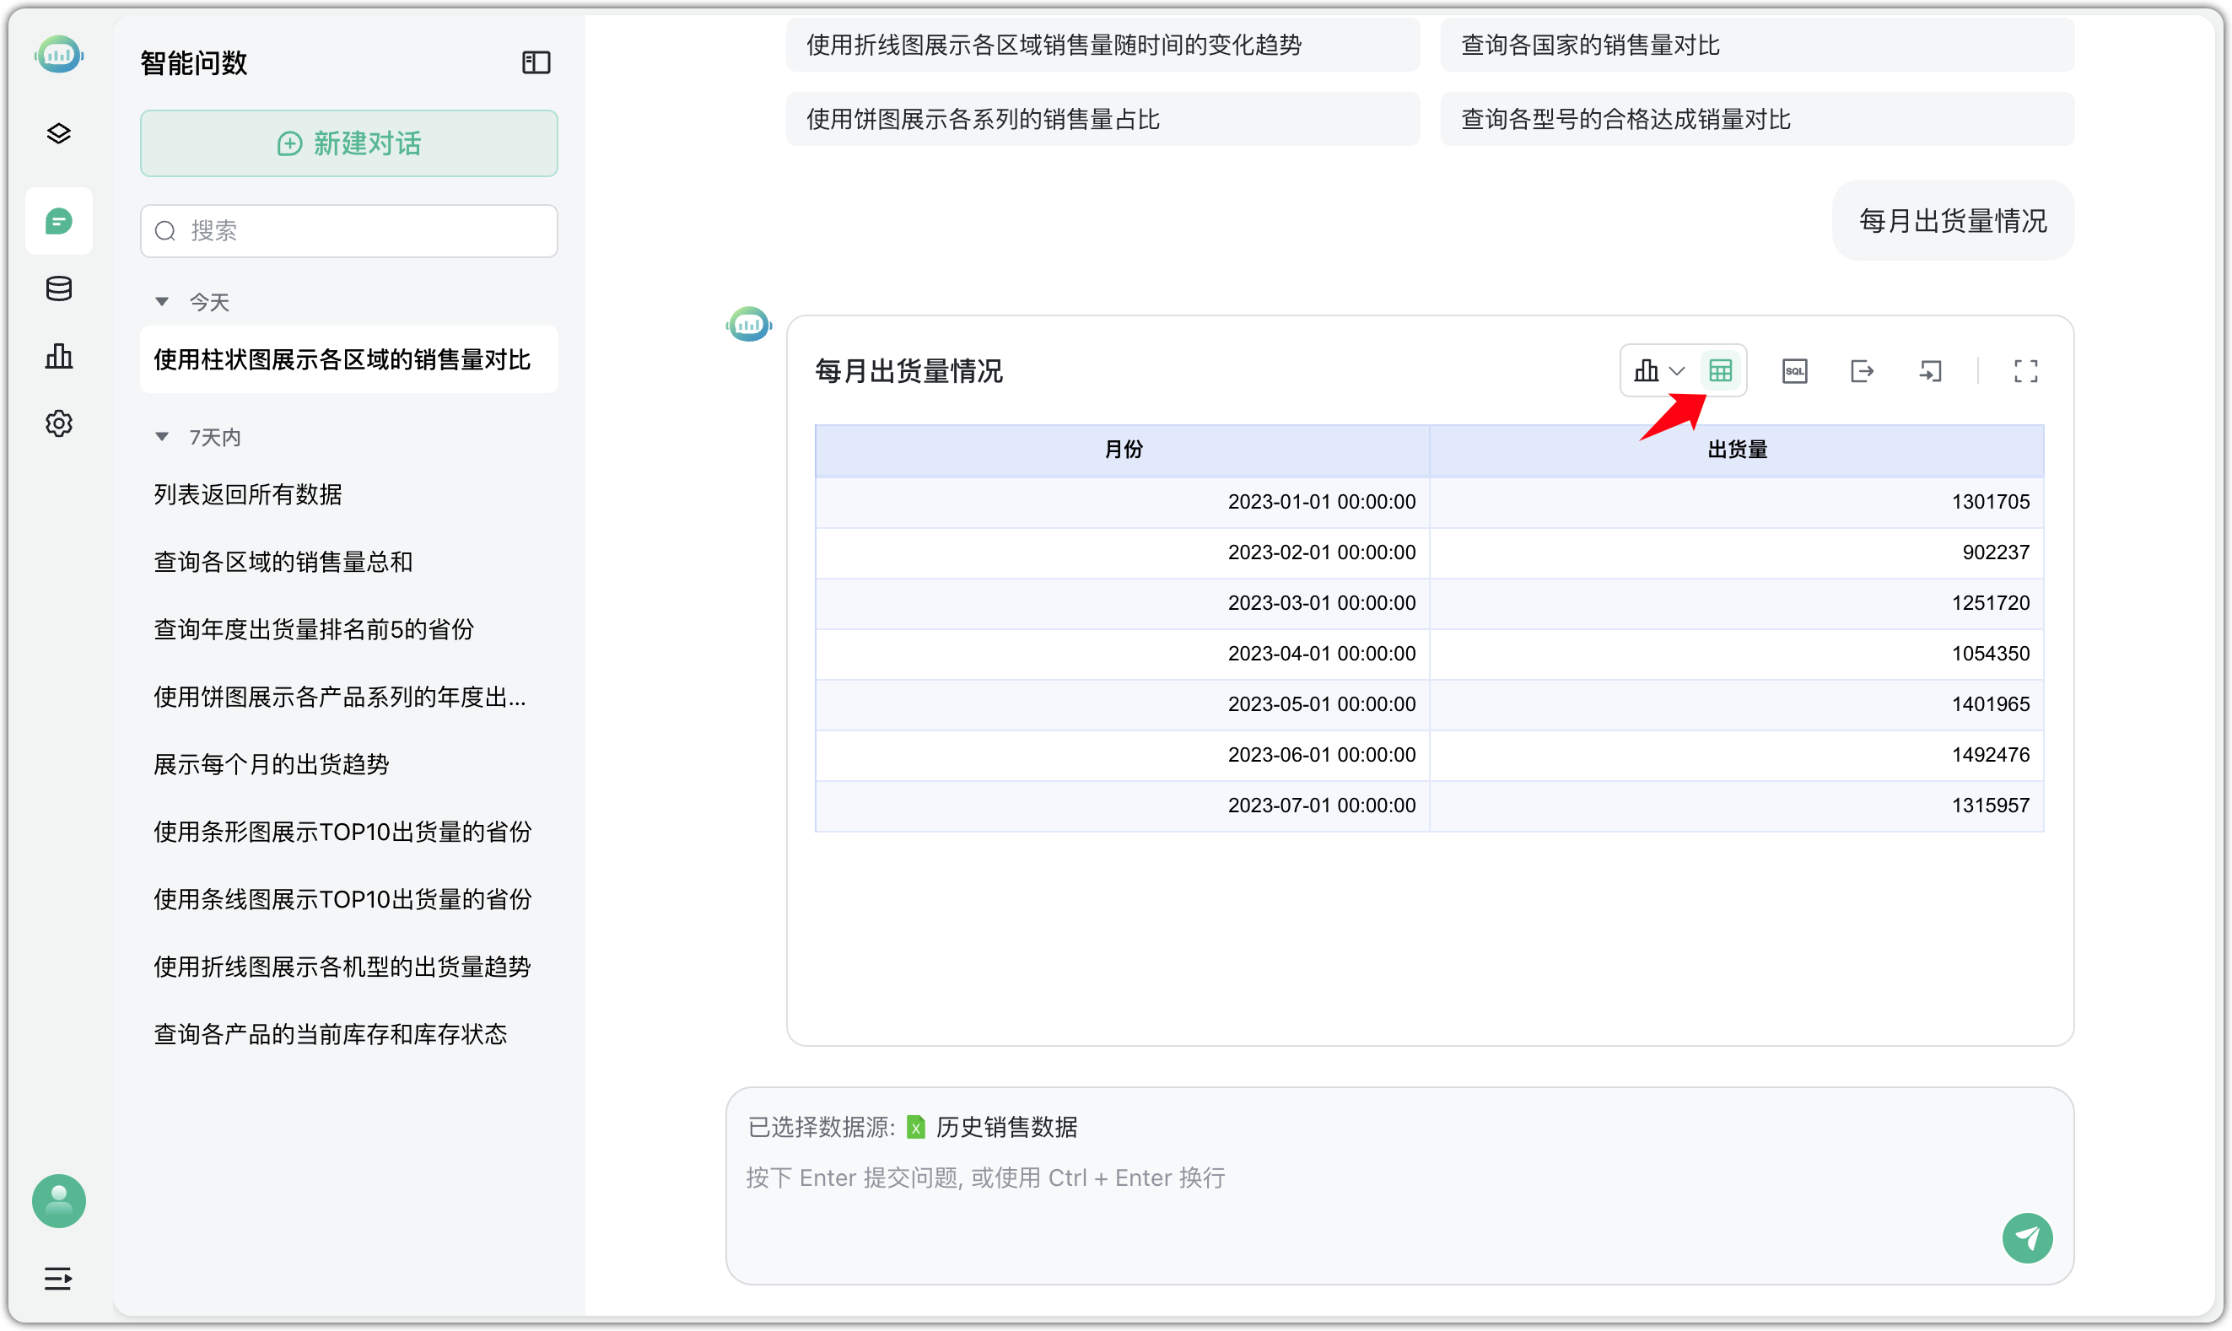
Task: View the generated SQL query
Action: point(1793,370)
